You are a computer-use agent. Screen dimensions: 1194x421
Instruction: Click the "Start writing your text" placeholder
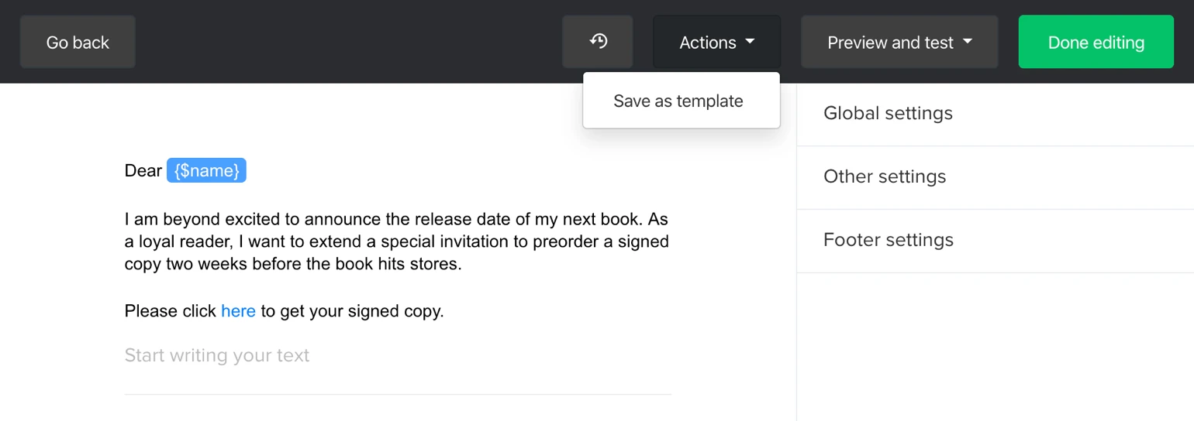pos(217,356)
